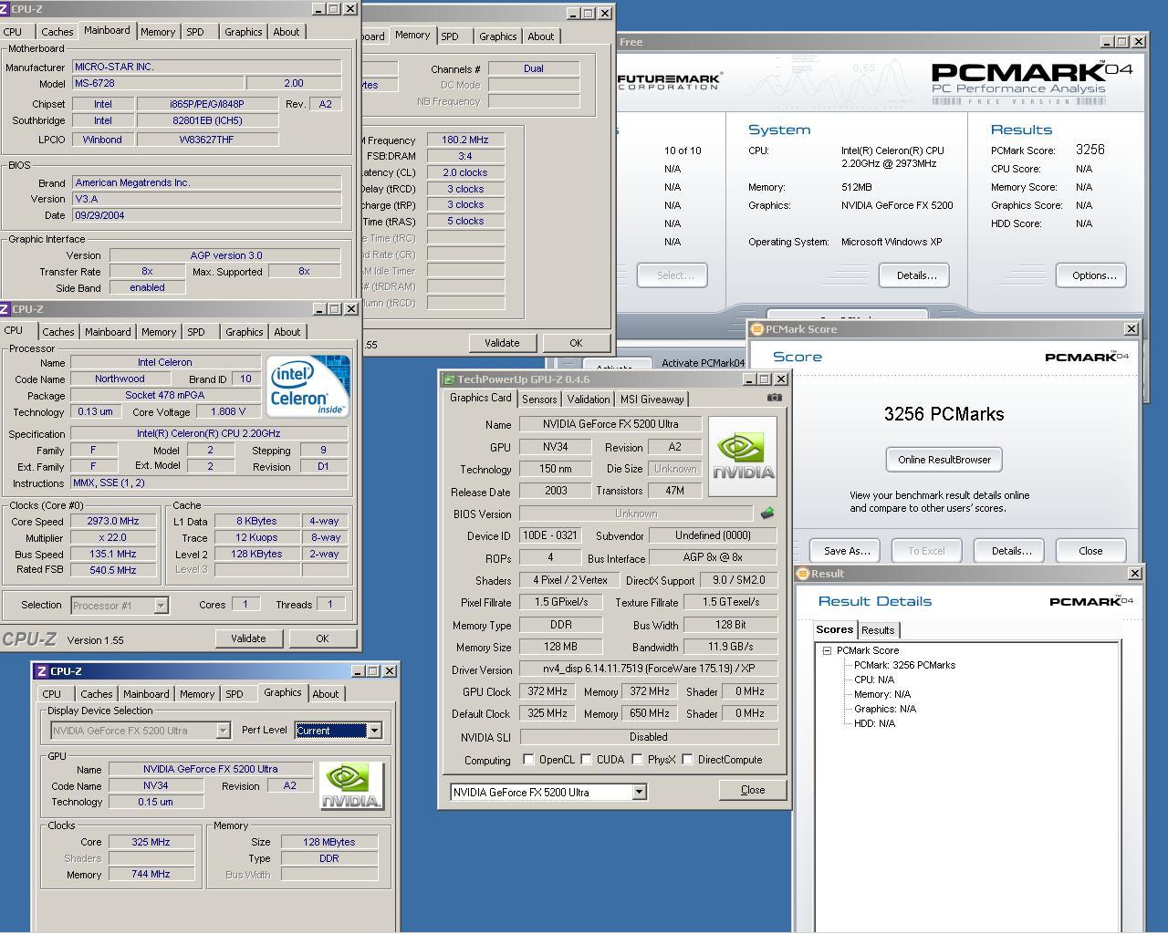Open the About tab in CPU-Z Graphics window
Viewport: 1168px width, 934px height.
[x=326, y=694]
